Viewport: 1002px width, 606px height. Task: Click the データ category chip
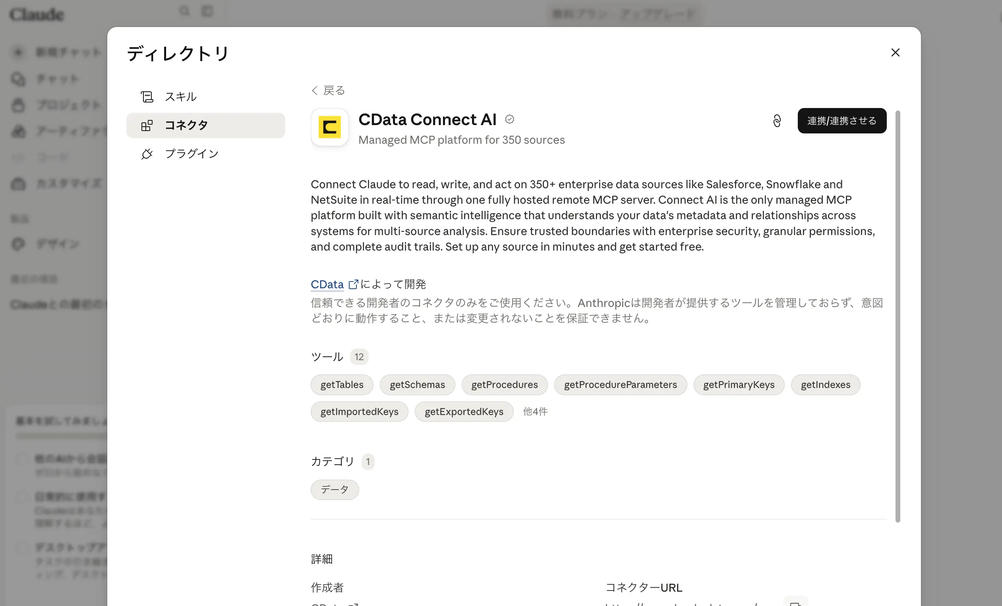point(335,489)
